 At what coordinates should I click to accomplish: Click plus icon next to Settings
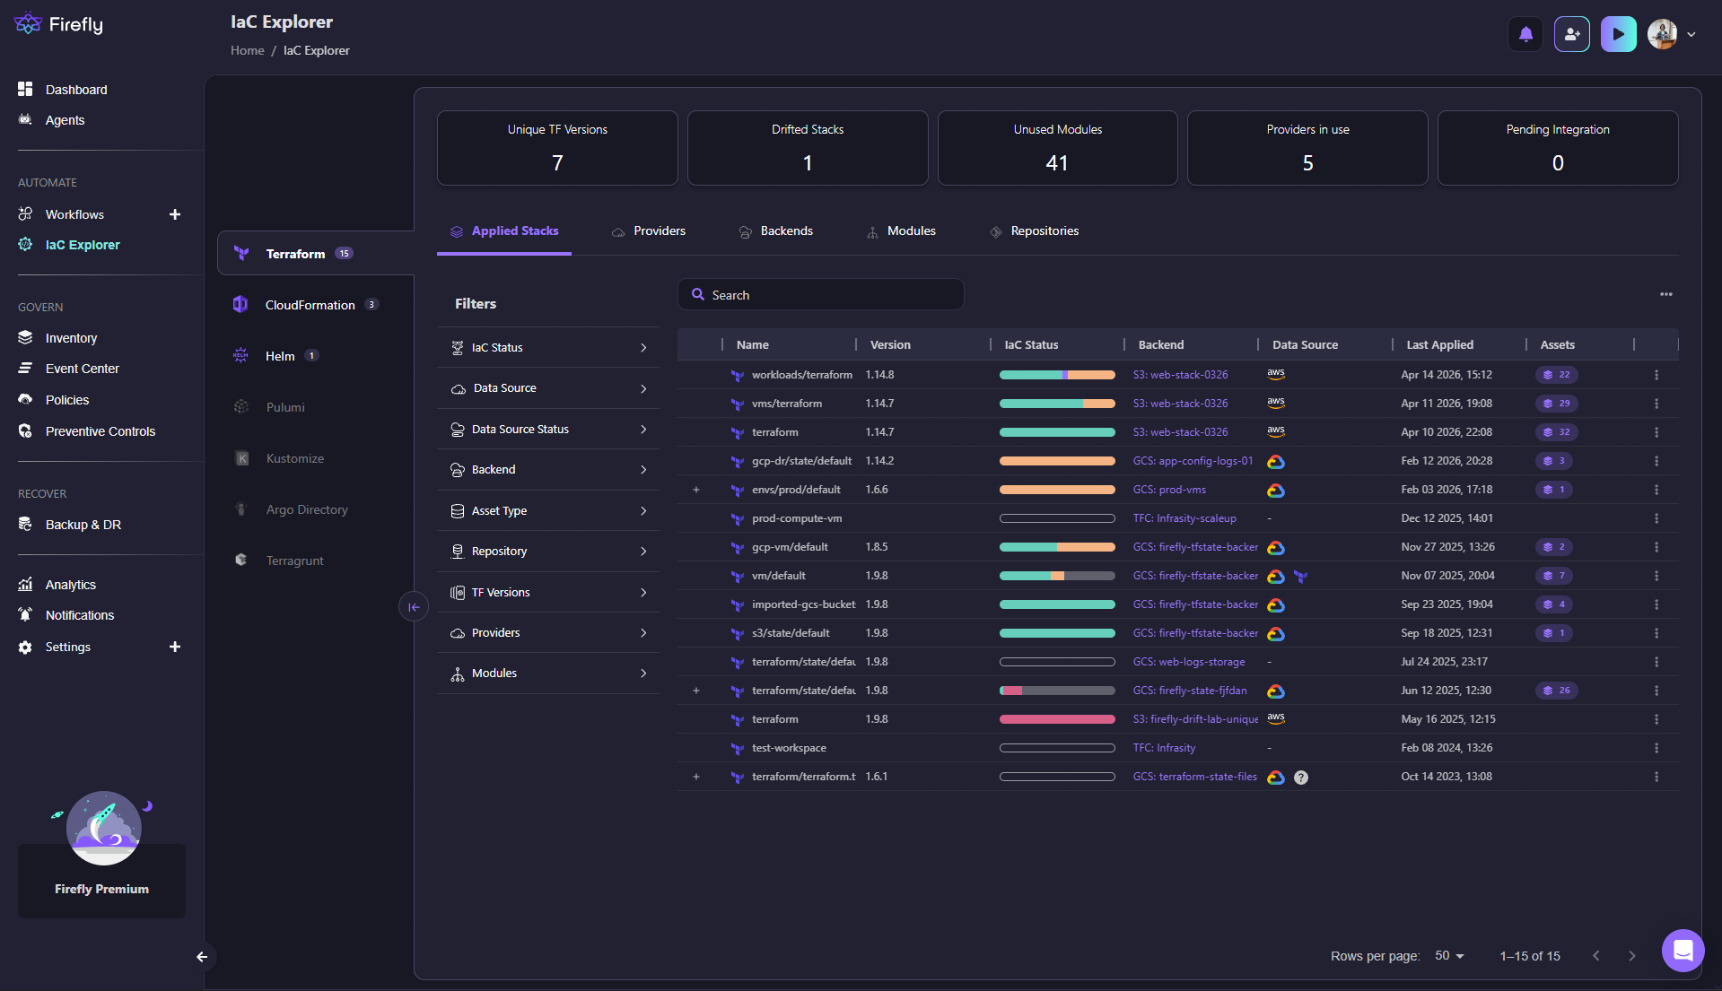(175, 647)
